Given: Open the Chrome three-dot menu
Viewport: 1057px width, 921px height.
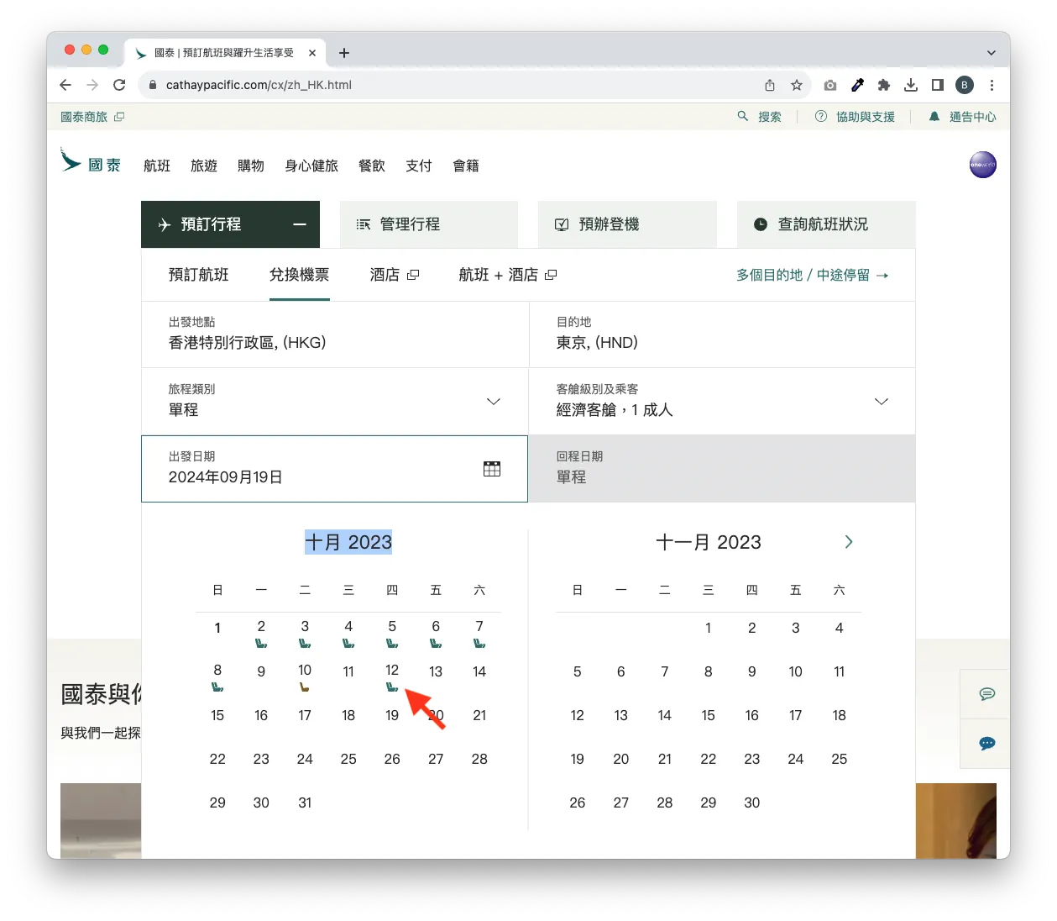Looking at the screenshot, I should tap(992, 85).
